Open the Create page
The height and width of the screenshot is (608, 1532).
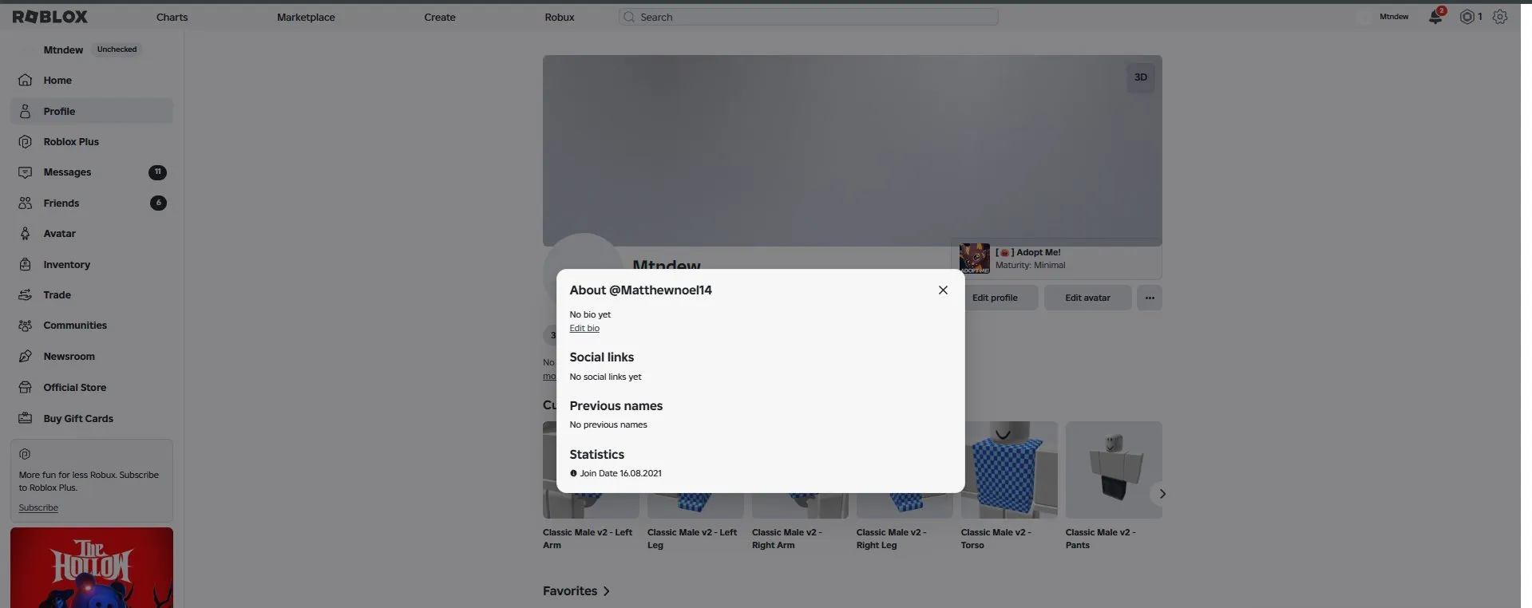click(x=440, y=17)
